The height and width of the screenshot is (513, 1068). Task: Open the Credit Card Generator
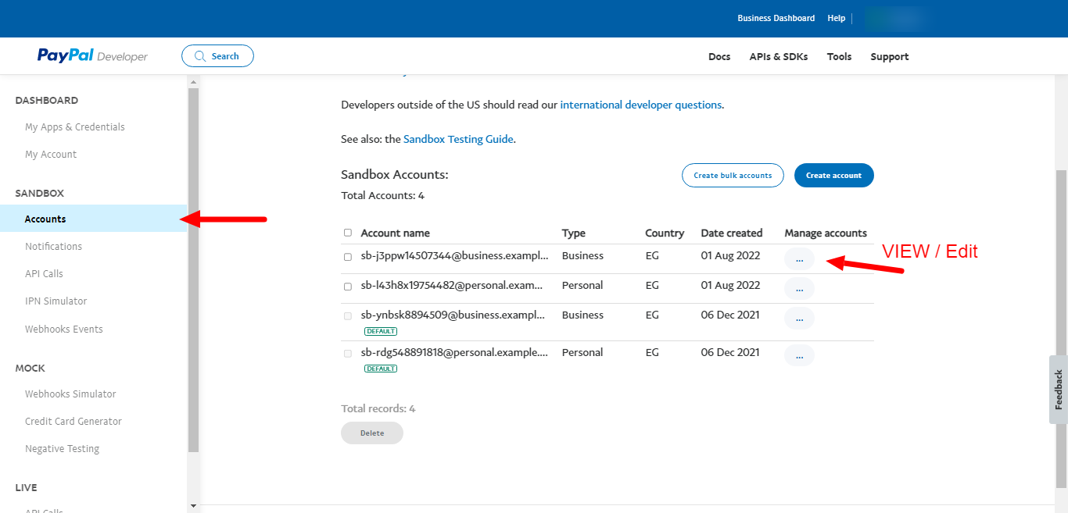point(73,422)
